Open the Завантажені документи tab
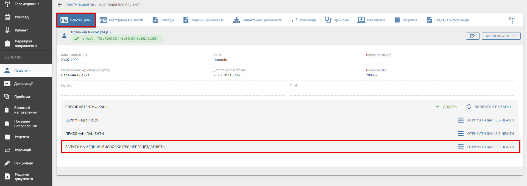527x186 pixels. click(258, 20)
